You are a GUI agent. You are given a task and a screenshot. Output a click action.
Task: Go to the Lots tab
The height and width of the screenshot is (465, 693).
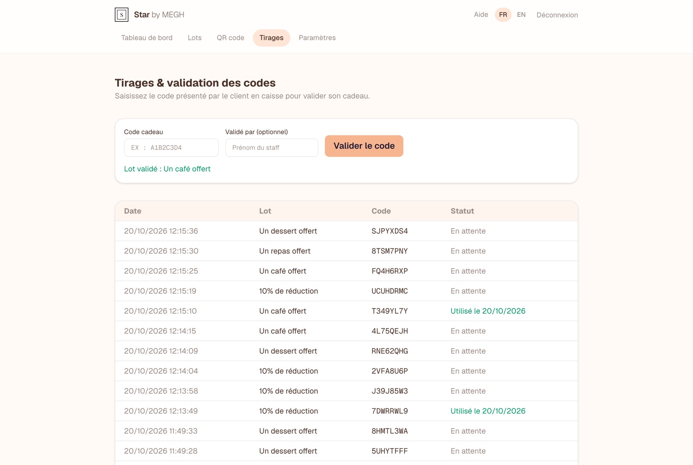(x=194, y=38)
